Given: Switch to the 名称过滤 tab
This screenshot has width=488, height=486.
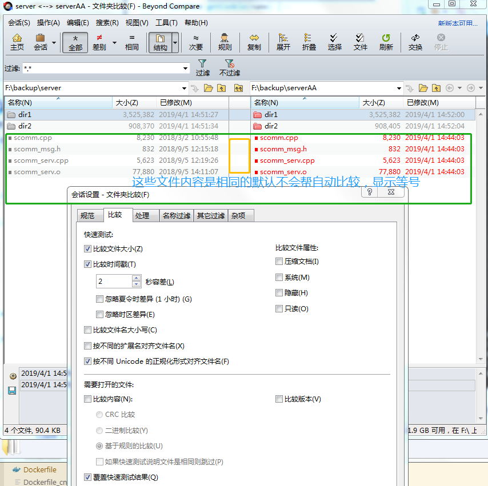Looking at the screenshot, I should [x=177, y=216].
